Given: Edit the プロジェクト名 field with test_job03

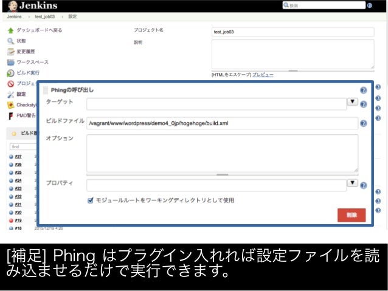Looking at the screenshot, I should point(293,32).
